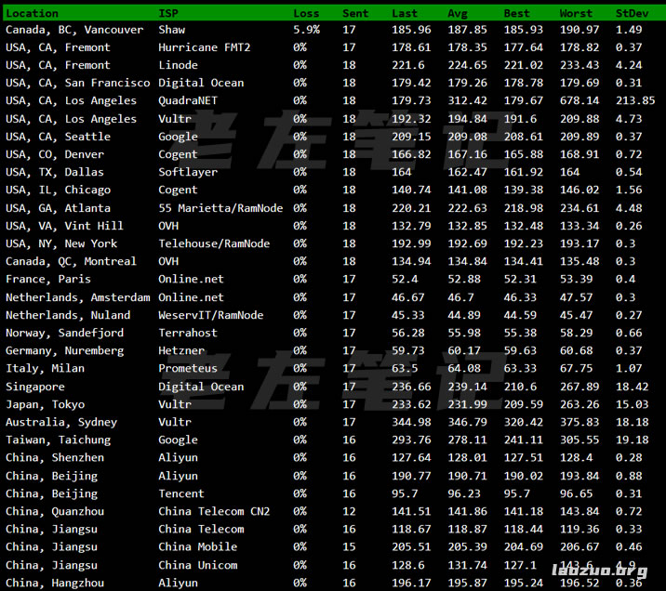Click the 44.59 best value for Nuland
666x591 pixels.
click(520, 315)
